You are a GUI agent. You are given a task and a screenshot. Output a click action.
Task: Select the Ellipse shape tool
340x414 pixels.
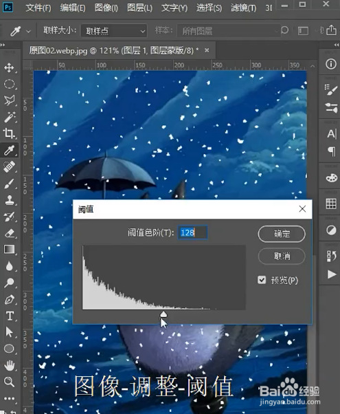[x=9, y=349]
